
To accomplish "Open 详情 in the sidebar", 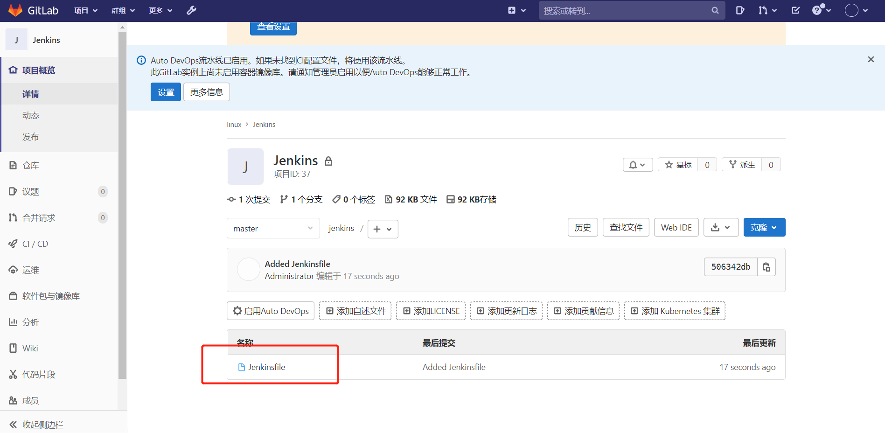I will (60, 94).
